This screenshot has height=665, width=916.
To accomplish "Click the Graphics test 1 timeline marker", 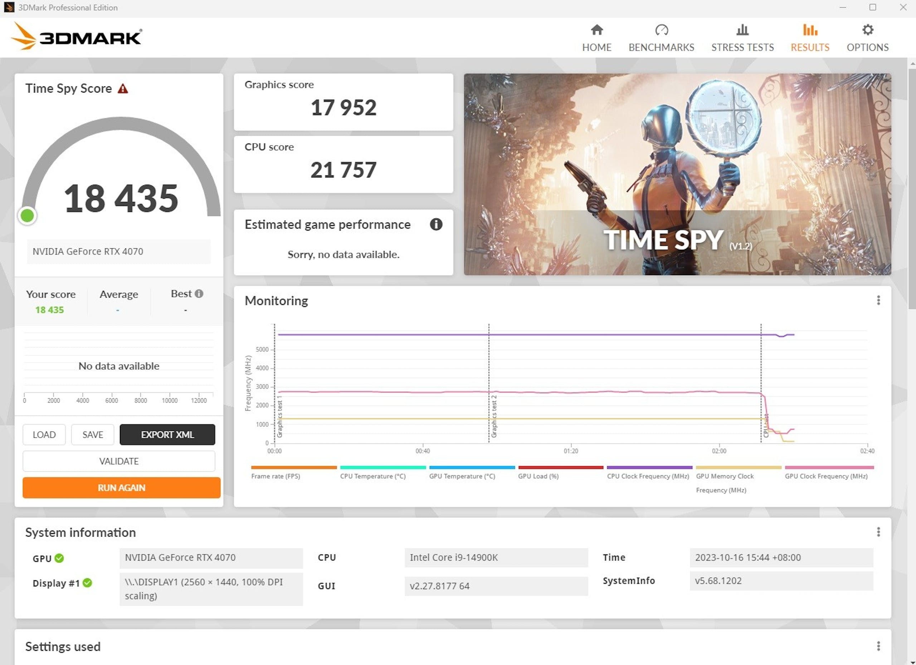I will pos(279,416).
